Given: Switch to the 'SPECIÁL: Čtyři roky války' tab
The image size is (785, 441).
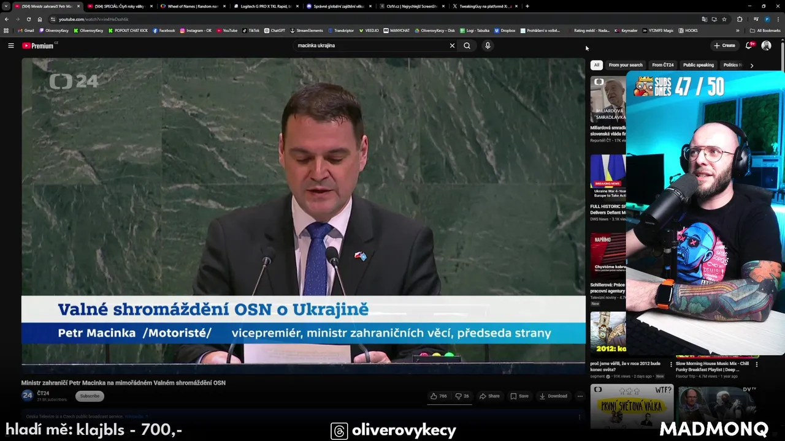Looking at the screenshot, I should coord(119,6).
